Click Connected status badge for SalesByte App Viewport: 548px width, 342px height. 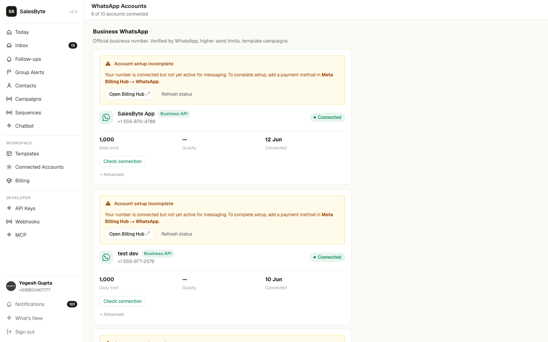click(327, 117)
